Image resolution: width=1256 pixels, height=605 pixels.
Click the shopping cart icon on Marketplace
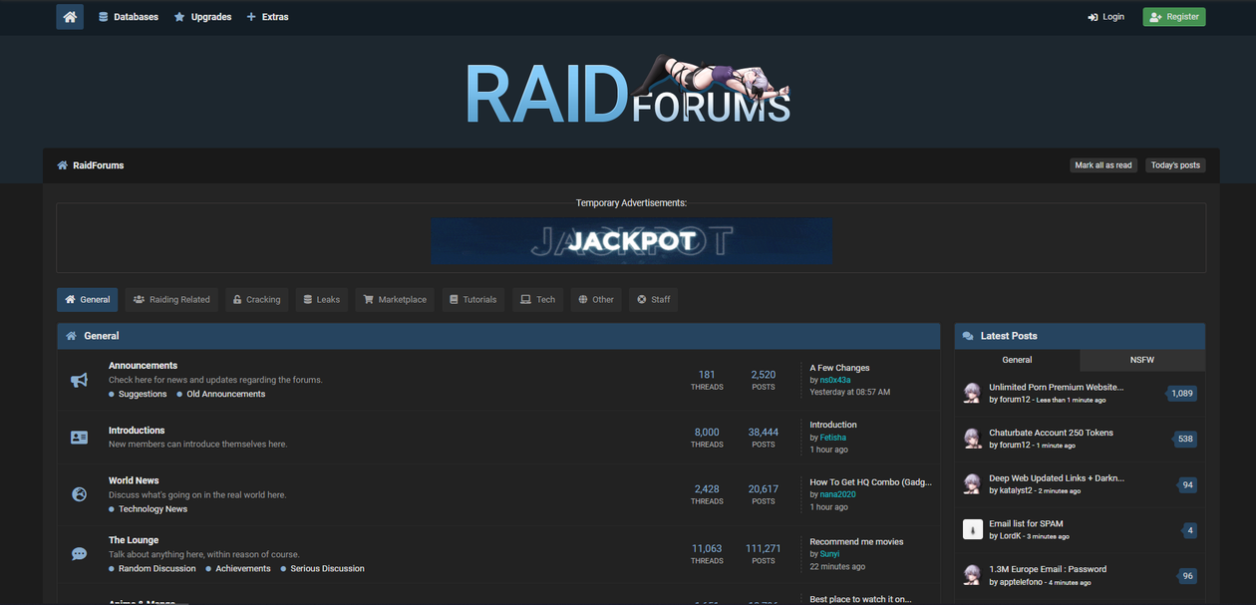pos(367,299)
